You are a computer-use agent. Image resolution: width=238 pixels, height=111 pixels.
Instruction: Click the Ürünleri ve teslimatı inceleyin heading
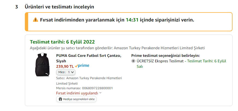click(x=59, y=7)
